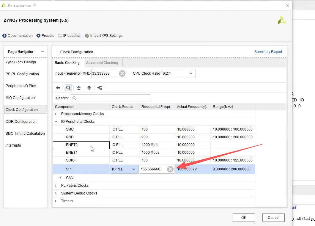
Task: Click SMC requested frequency 100 cell
Action: coord(157,129)
